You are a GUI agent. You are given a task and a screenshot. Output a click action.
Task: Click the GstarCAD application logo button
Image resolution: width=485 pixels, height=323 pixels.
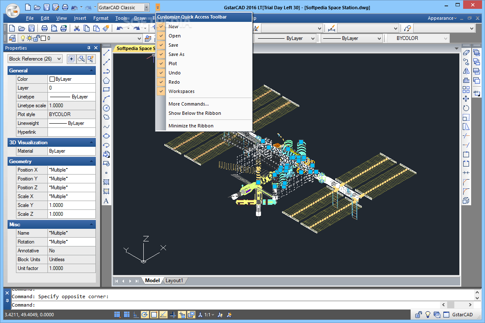coord(13,11)
